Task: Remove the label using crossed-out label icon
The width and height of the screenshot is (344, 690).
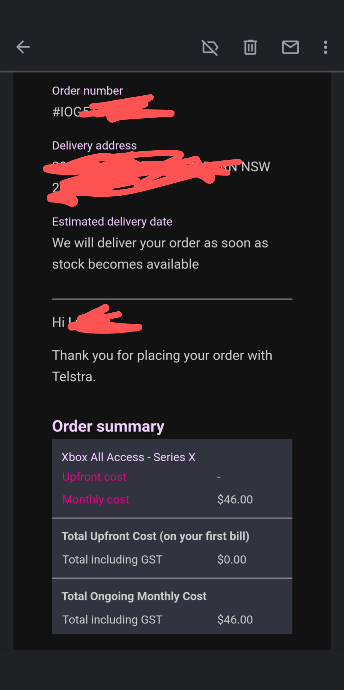Action: pos(210,47)
